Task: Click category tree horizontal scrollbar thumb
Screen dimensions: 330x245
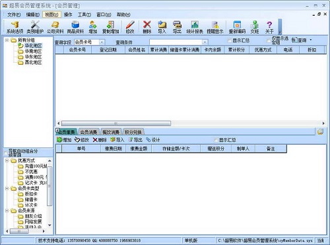Action: point(19,231)
